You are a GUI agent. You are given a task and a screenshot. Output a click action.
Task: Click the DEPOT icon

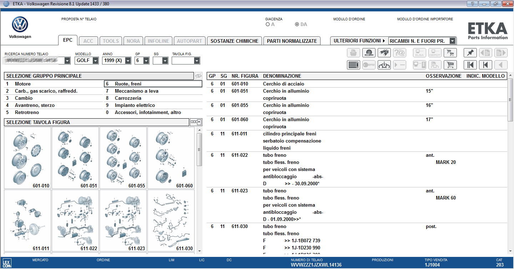tap(435, 53)
